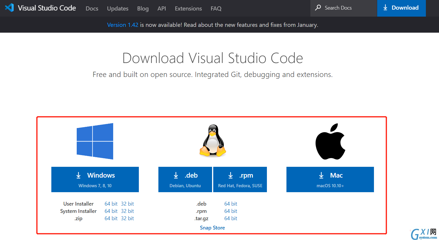This screenshot has width=439, height=240.
Task: Click the Linux '.deb' row label
Action: [202, 204]
